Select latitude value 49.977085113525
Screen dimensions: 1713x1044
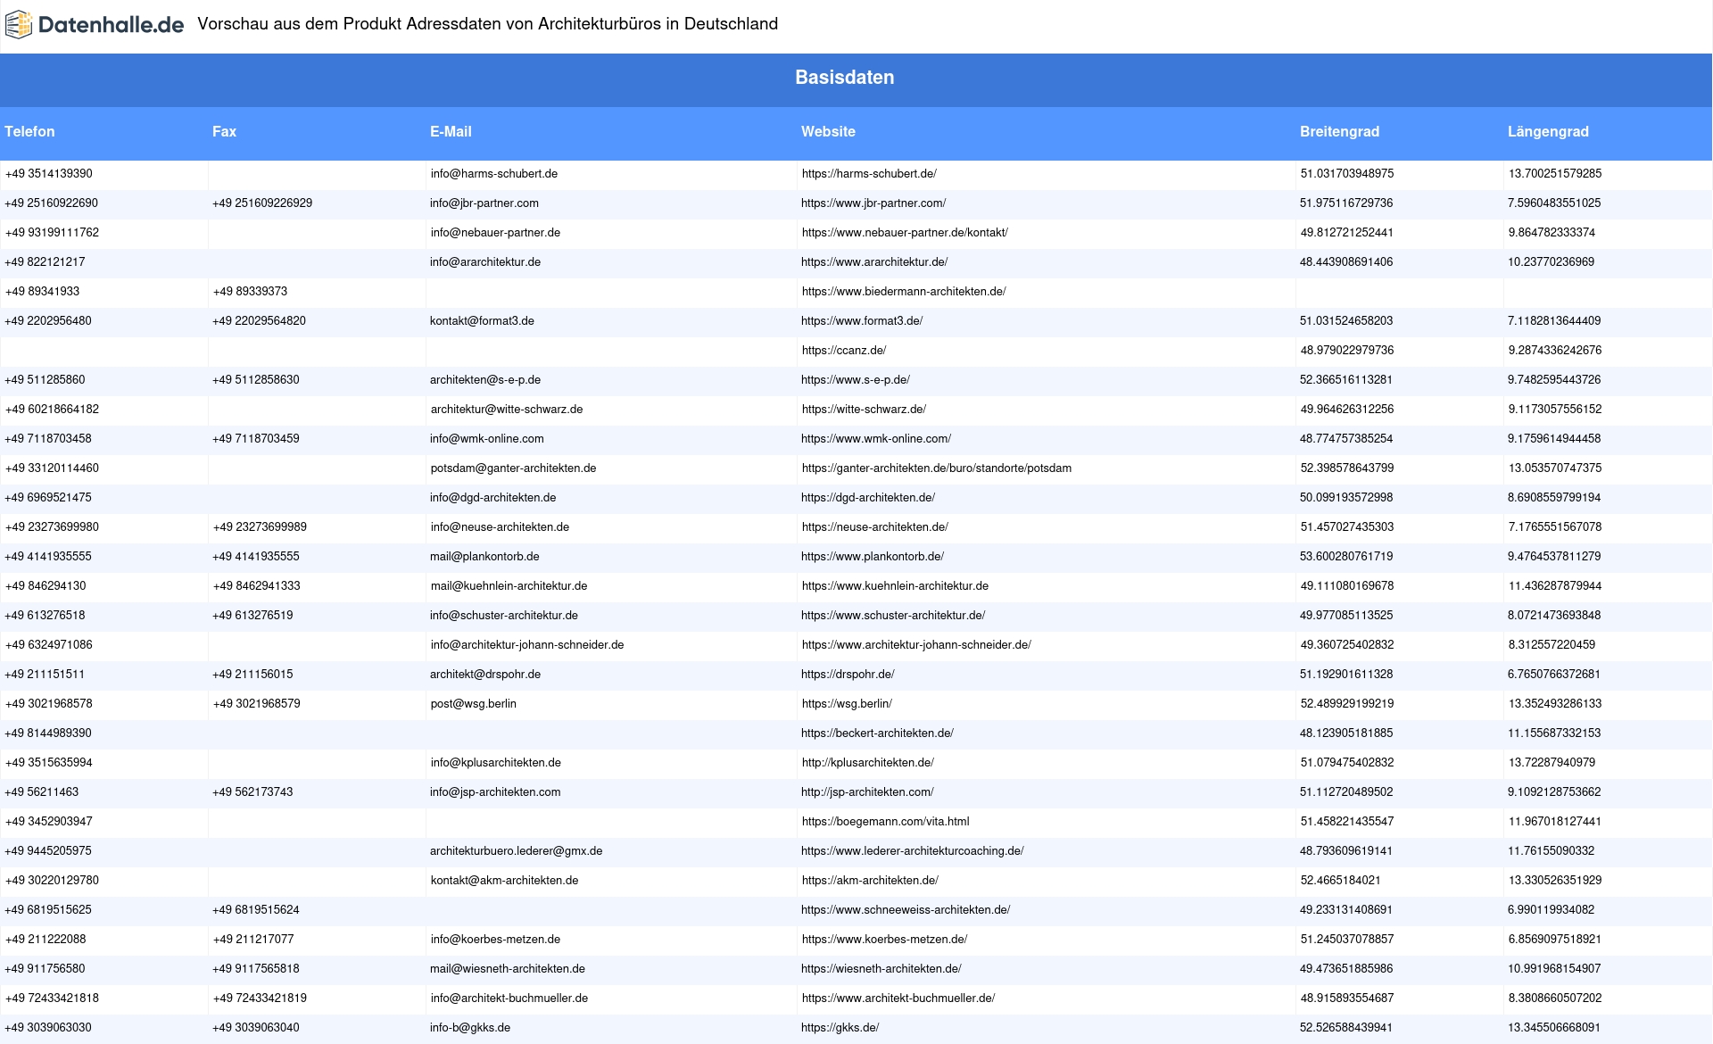[1346, 616]
